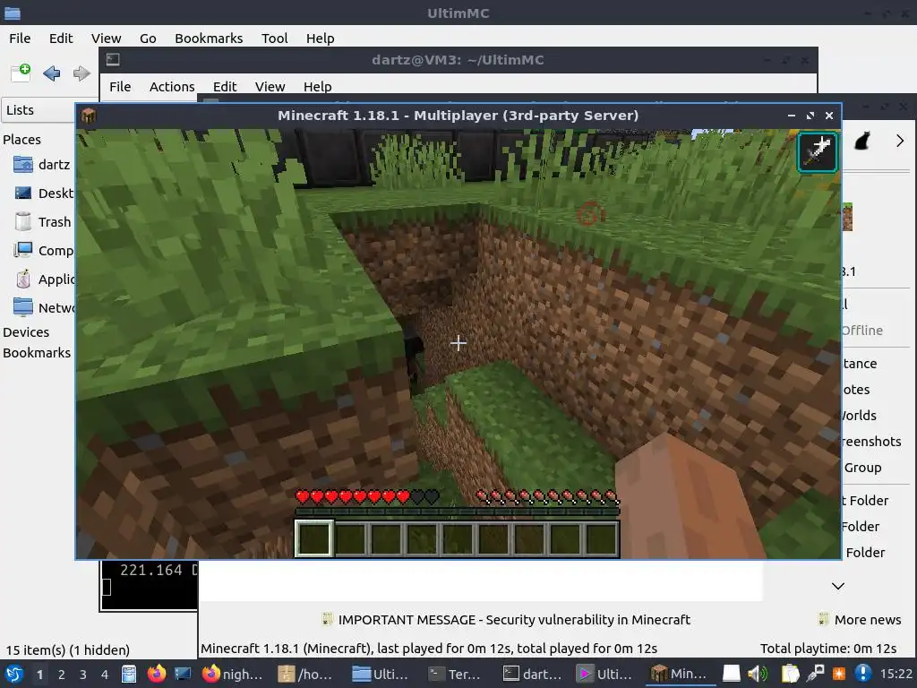The image size is (917, 688).
Task: Open the terminal File menu
Action: (120, 87)
